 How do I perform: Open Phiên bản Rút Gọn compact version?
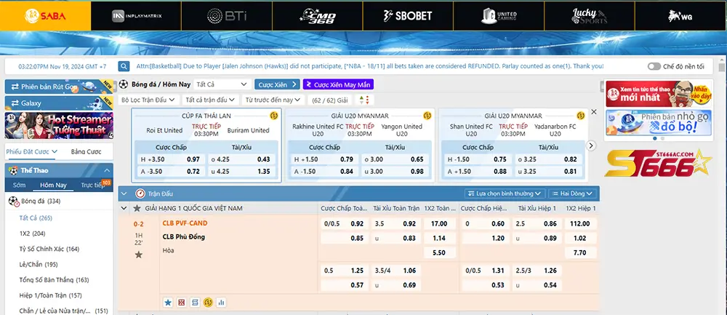tap(59, 87)
